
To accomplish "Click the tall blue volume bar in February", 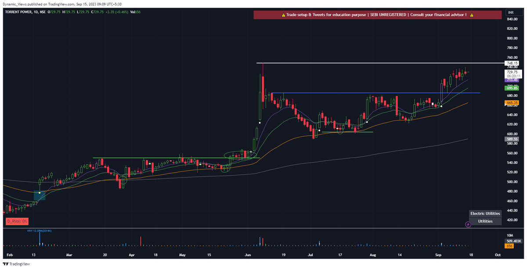I will pyautogui.click(x=40, y=238).
